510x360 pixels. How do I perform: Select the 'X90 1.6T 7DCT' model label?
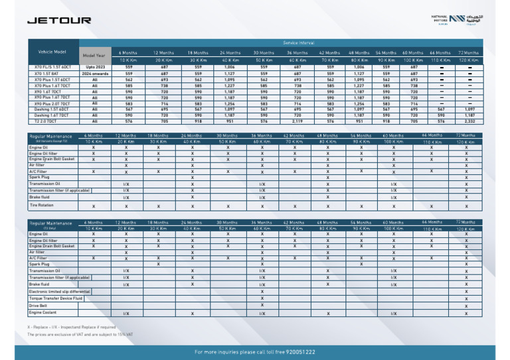pyautogui.click(x=48, y=92)
